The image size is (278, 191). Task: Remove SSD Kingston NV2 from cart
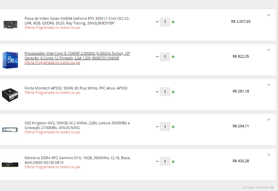pyautogui.click(x=269, y=120)
